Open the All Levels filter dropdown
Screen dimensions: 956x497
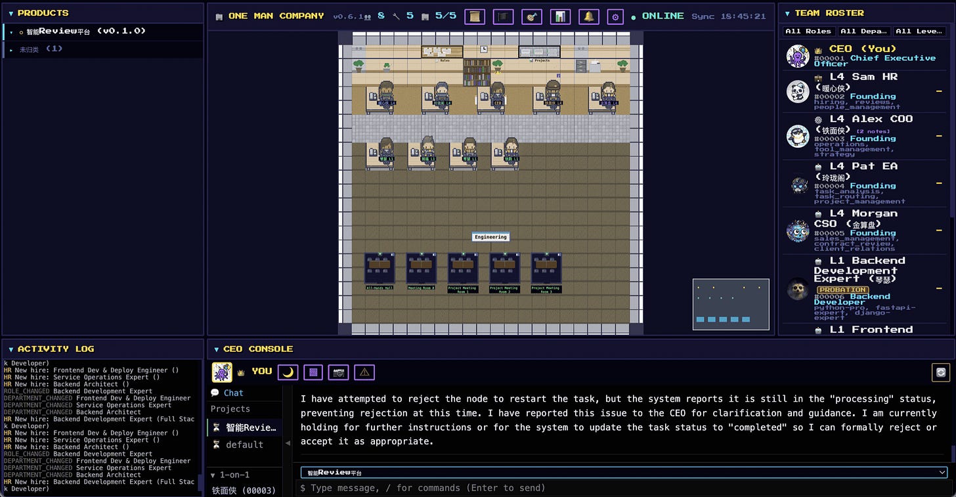[919, 31]
